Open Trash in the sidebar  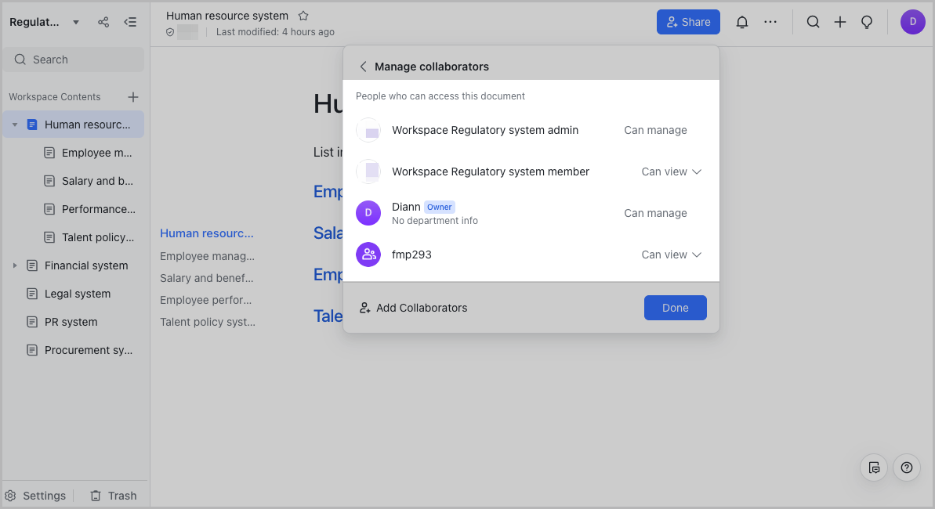[x=114, y=496]
